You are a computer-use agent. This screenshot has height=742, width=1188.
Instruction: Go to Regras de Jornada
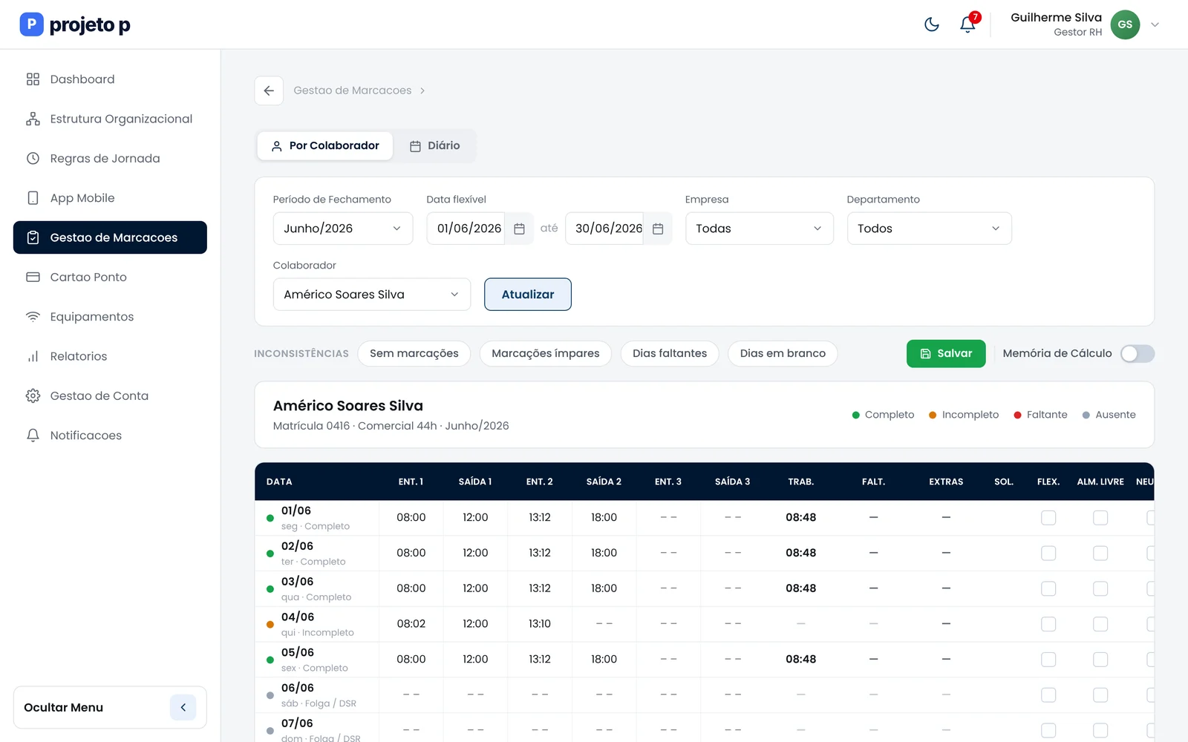[110, 158]
